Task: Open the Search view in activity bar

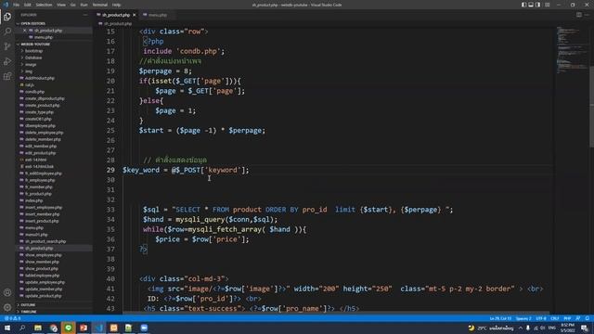Action: click(7, 31)
